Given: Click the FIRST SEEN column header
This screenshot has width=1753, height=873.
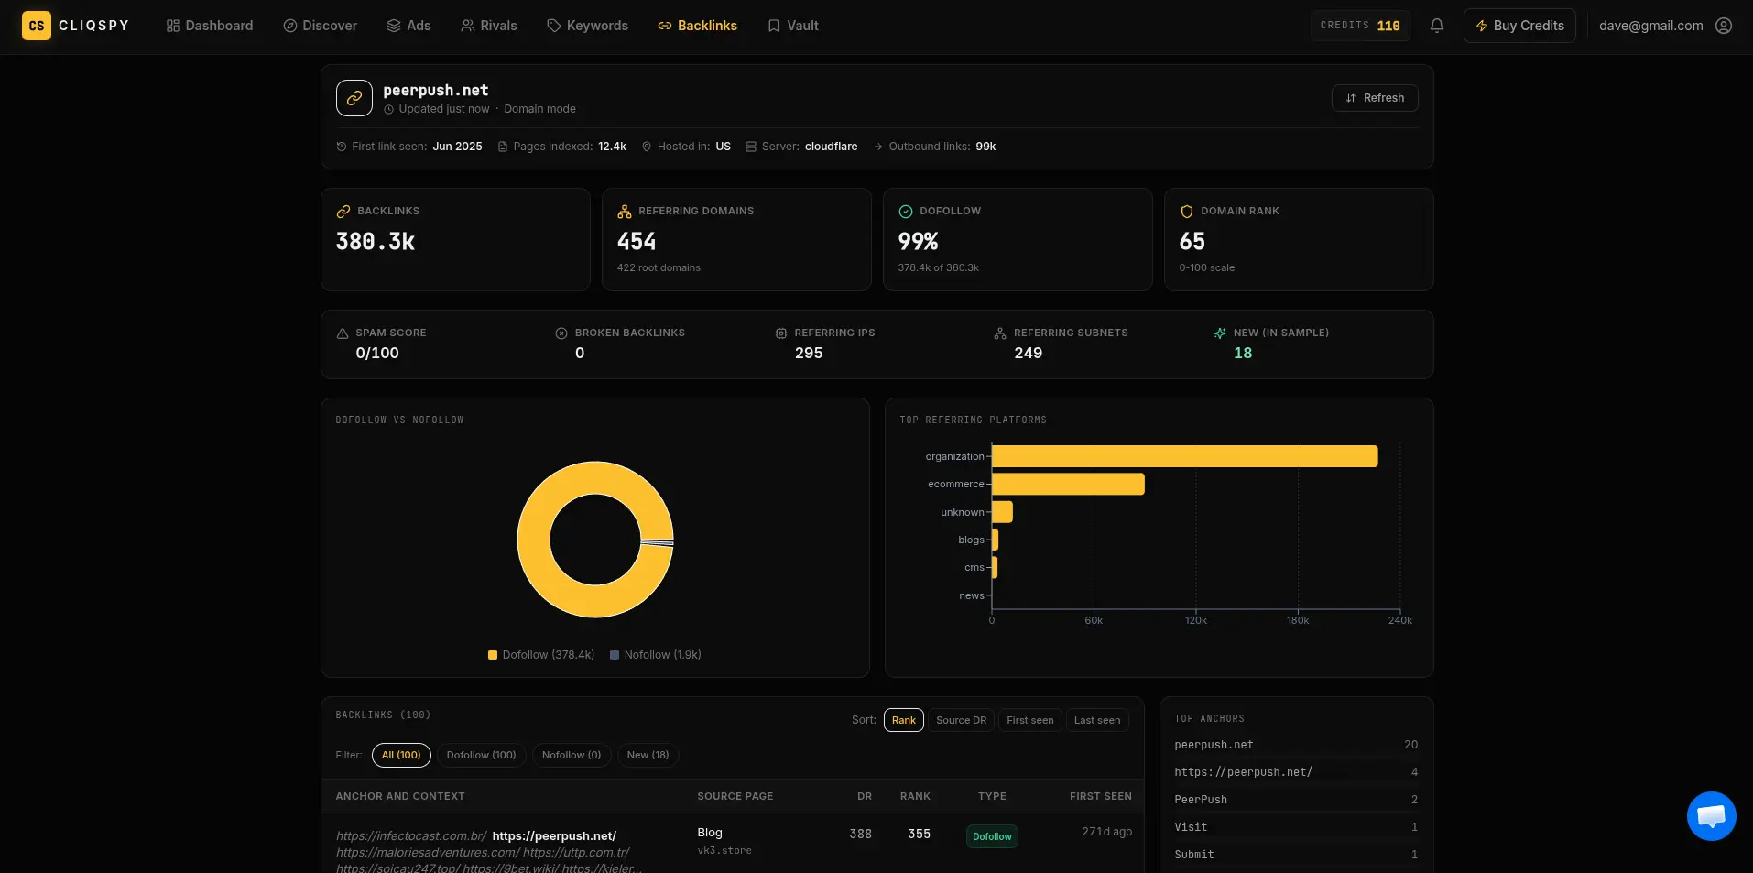Looking at the screenshot, I should pos(1101,797).
